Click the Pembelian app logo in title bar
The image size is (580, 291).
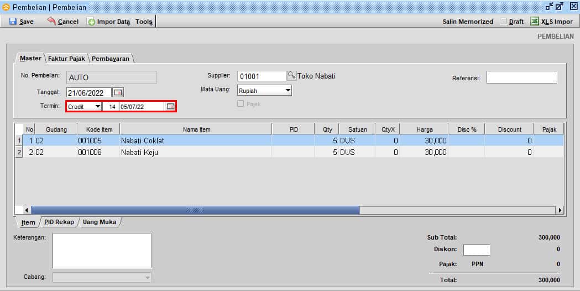(x=6, y=7)
